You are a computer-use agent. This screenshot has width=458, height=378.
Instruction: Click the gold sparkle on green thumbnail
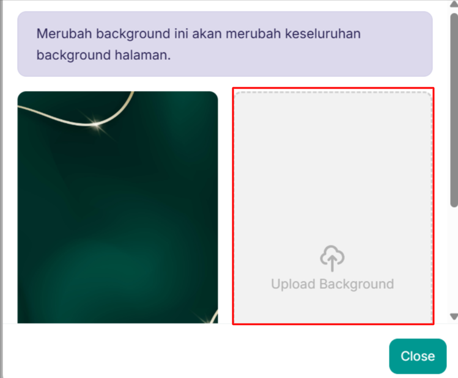tap(95, 124)
